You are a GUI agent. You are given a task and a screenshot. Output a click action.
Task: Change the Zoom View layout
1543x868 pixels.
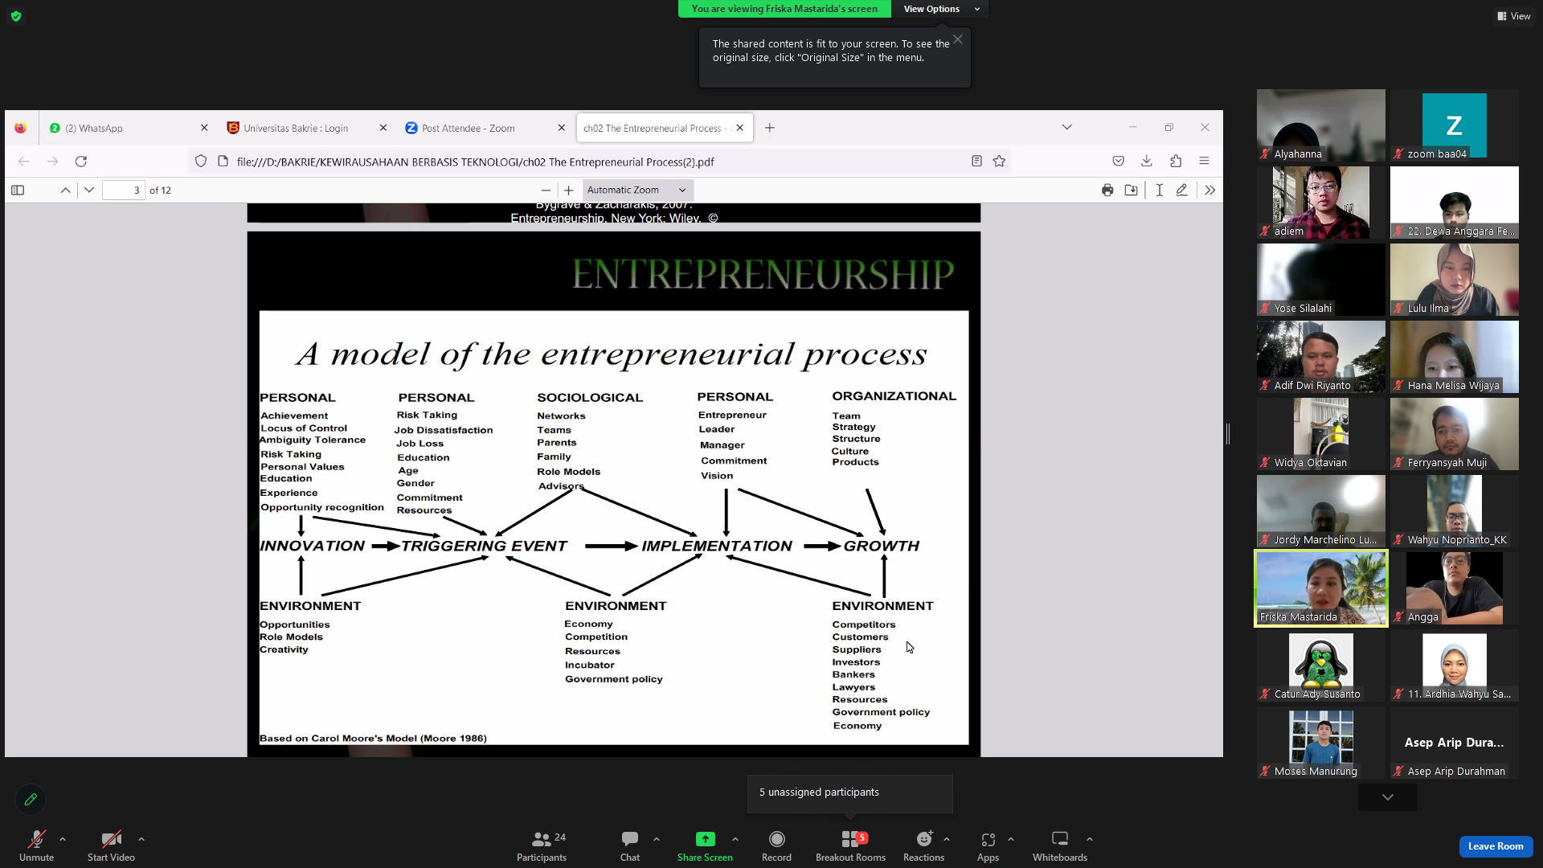[1514, 16]
